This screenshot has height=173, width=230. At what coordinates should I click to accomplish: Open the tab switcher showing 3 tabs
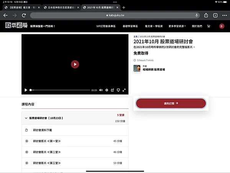tap(215, 15)
